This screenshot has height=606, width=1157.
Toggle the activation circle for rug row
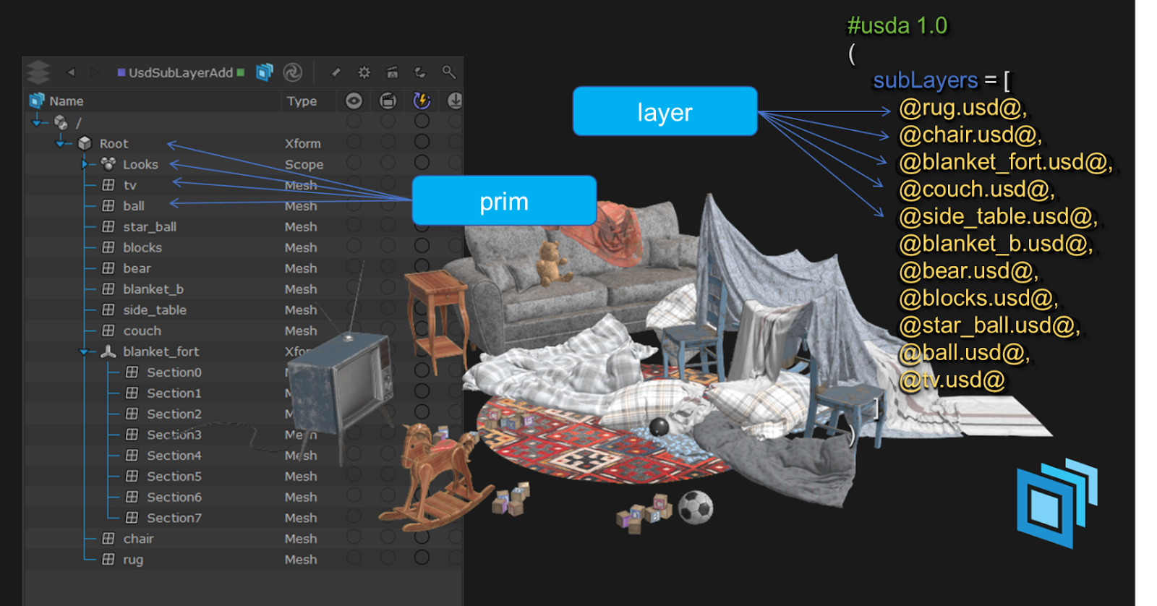pyautogui.click(x=422, y=558)
